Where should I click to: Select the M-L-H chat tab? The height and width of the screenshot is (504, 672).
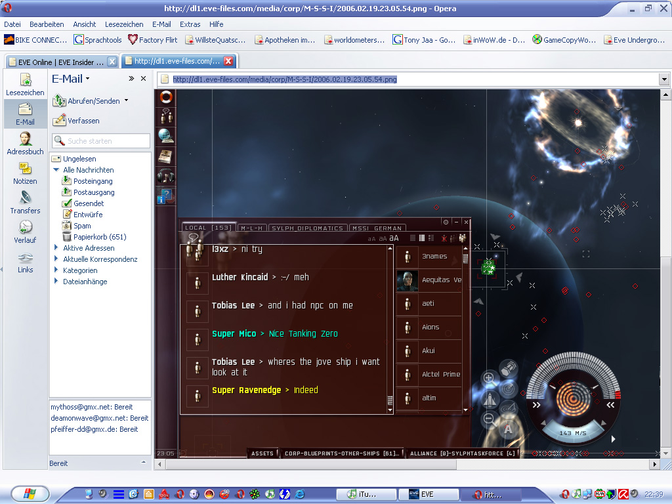click(x=251, y=228)
